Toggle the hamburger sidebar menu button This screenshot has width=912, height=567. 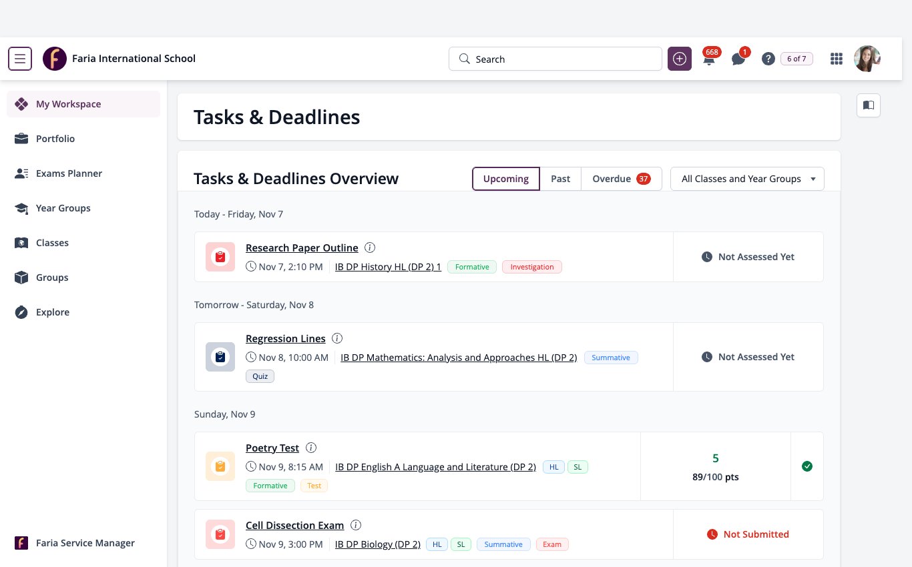pos(20,59)
